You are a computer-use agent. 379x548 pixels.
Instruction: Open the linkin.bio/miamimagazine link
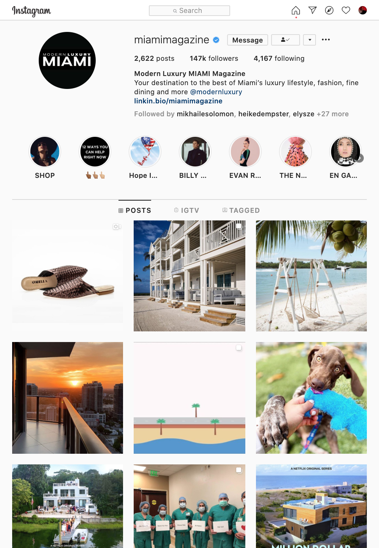(x=178, y=101)
